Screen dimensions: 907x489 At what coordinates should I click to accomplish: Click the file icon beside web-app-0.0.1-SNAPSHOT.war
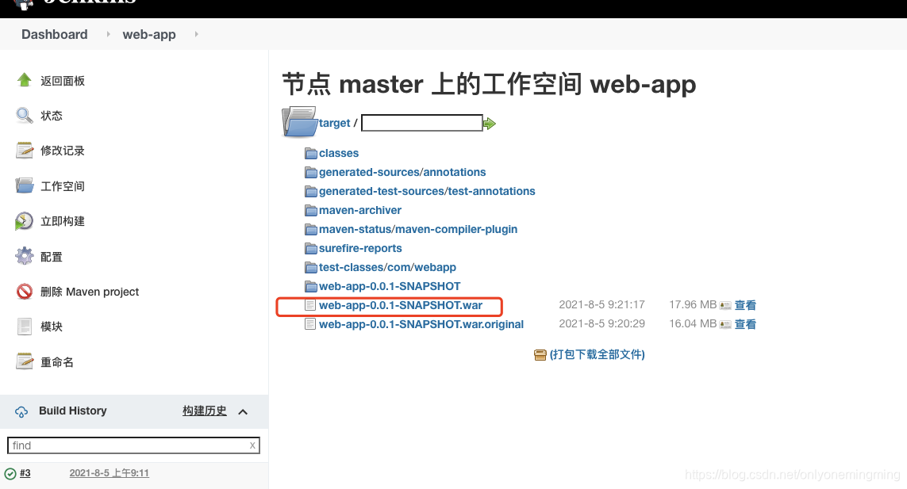(x=310, y=305)
